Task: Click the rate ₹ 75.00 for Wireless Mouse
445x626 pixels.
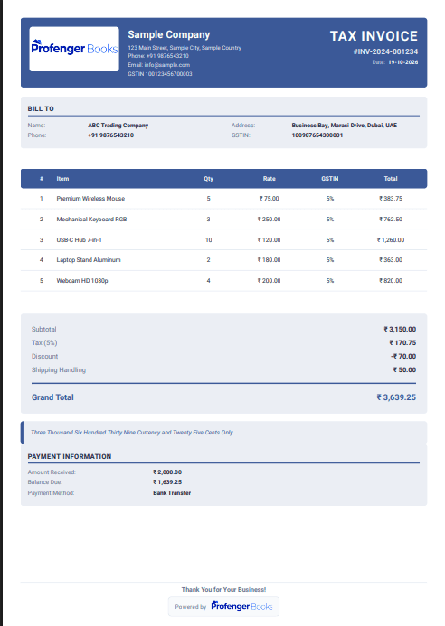Action: (x=269, y=199)
